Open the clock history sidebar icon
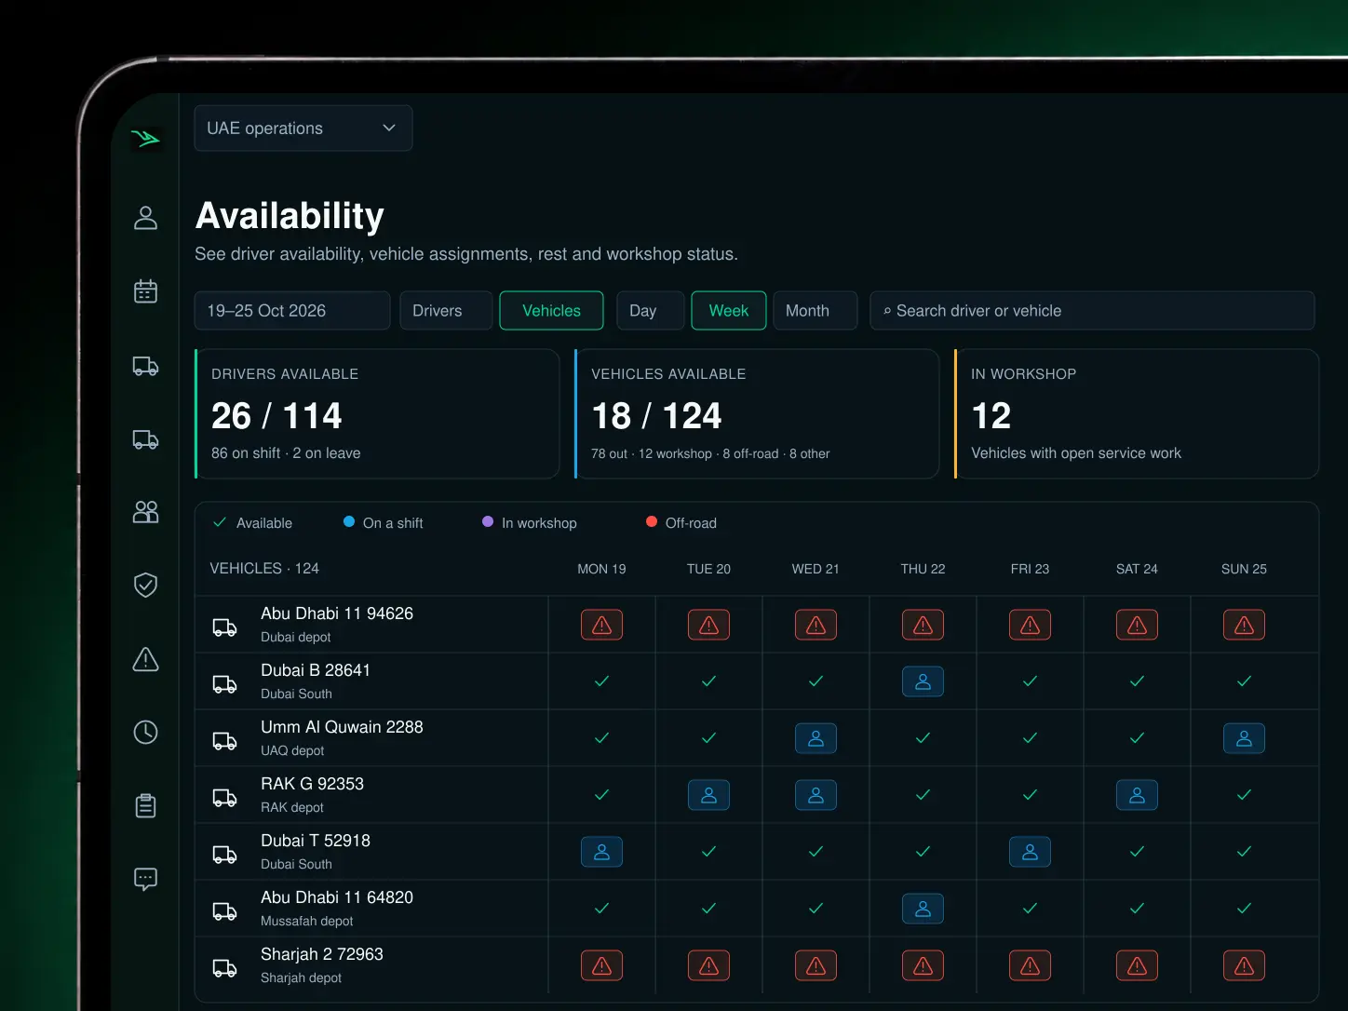 point(145,733)
